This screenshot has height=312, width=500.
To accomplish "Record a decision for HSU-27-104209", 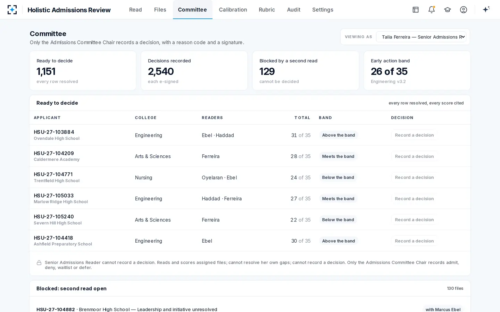I will pos(414,156).
